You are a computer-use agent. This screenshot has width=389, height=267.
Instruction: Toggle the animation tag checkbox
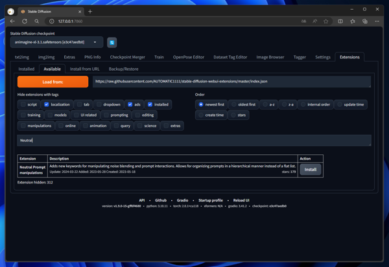point(86,126)
